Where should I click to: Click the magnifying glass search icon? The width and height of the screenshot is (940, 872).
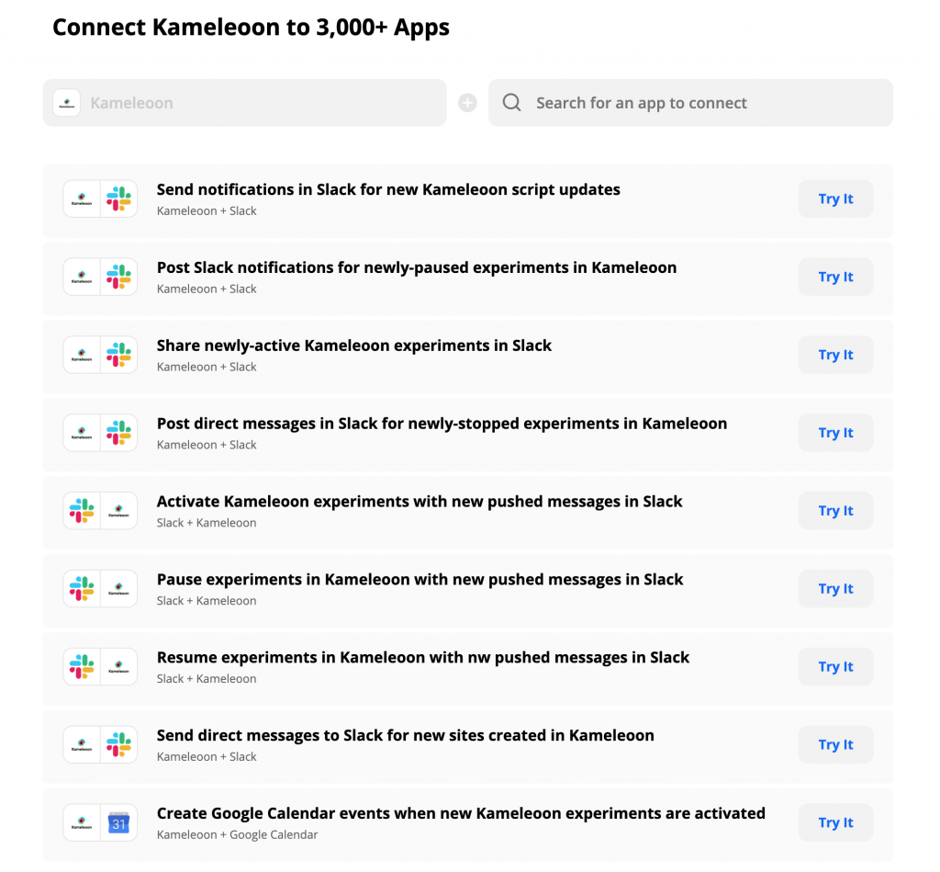click(x=511, y=103)
